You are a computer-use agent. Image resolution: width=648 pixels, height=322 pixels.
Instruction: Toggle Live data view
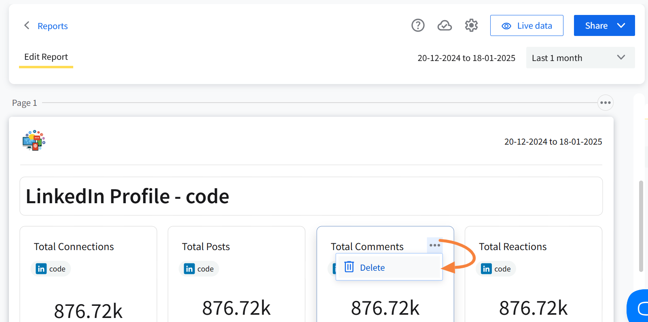526,25
